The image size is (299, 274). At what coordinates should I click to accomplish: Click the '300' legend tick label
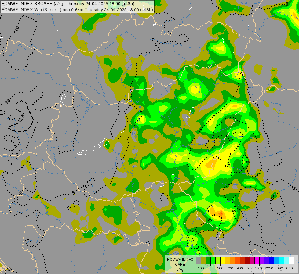[210, 268]
